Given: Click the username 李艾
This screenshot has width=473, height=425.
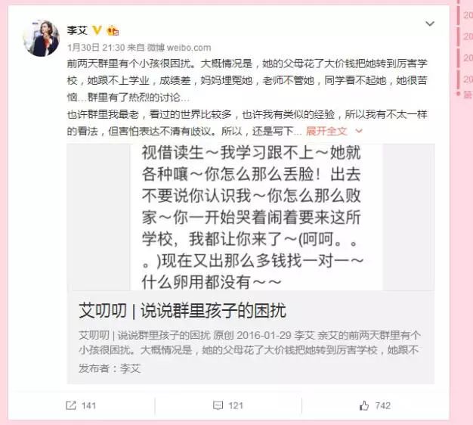Looking at the screenshot, I should pos(77,30).
